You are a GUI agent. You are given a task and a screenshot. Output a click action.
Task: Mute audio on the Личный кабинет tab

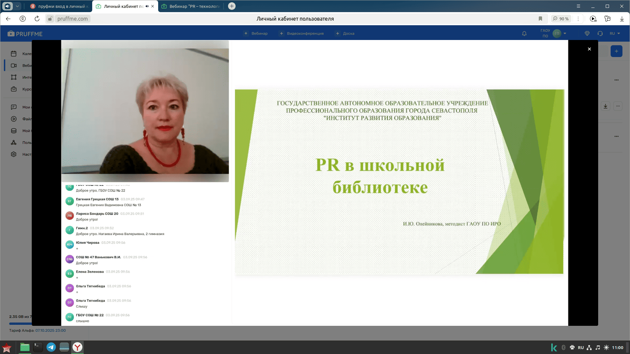pyautogui.click(x=147, y=6)
